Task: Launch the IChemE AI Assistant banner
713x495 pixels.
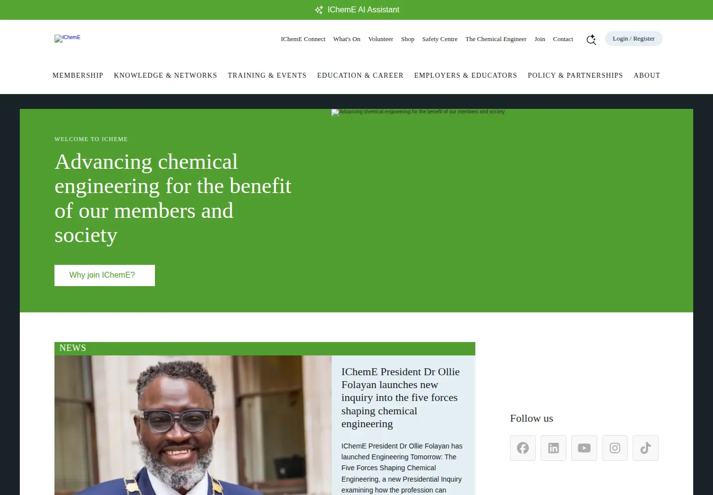Action: pyautogui.click(x=356, y=10)
